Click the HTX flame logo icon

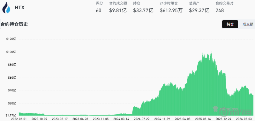click(x=6, y=7)
